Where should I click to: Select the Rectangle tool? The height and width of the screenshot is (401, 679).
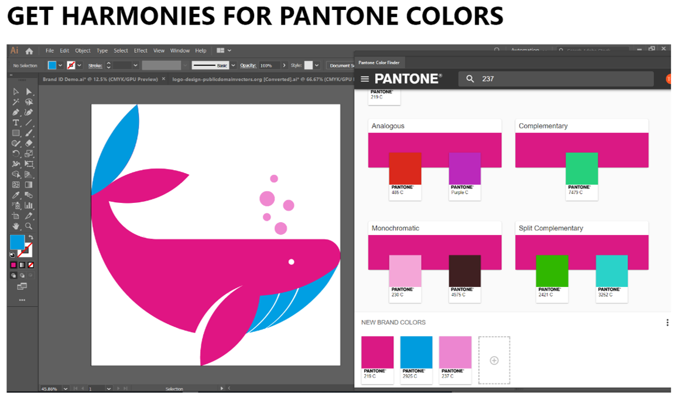16,133
